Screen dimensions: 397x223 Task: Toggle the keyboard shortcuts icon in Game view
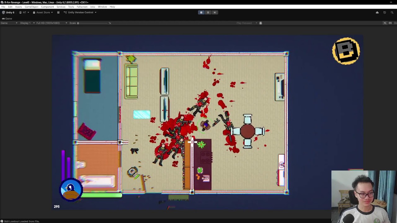coord(390,23)
